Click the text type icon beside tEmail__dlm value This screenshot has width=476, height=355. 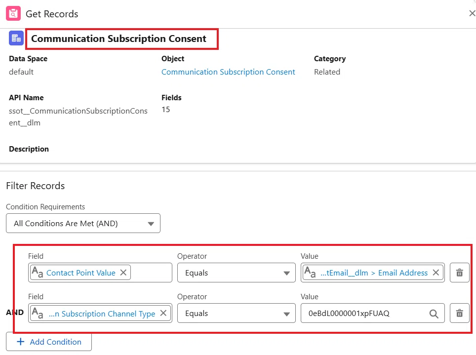pos(310,272)
